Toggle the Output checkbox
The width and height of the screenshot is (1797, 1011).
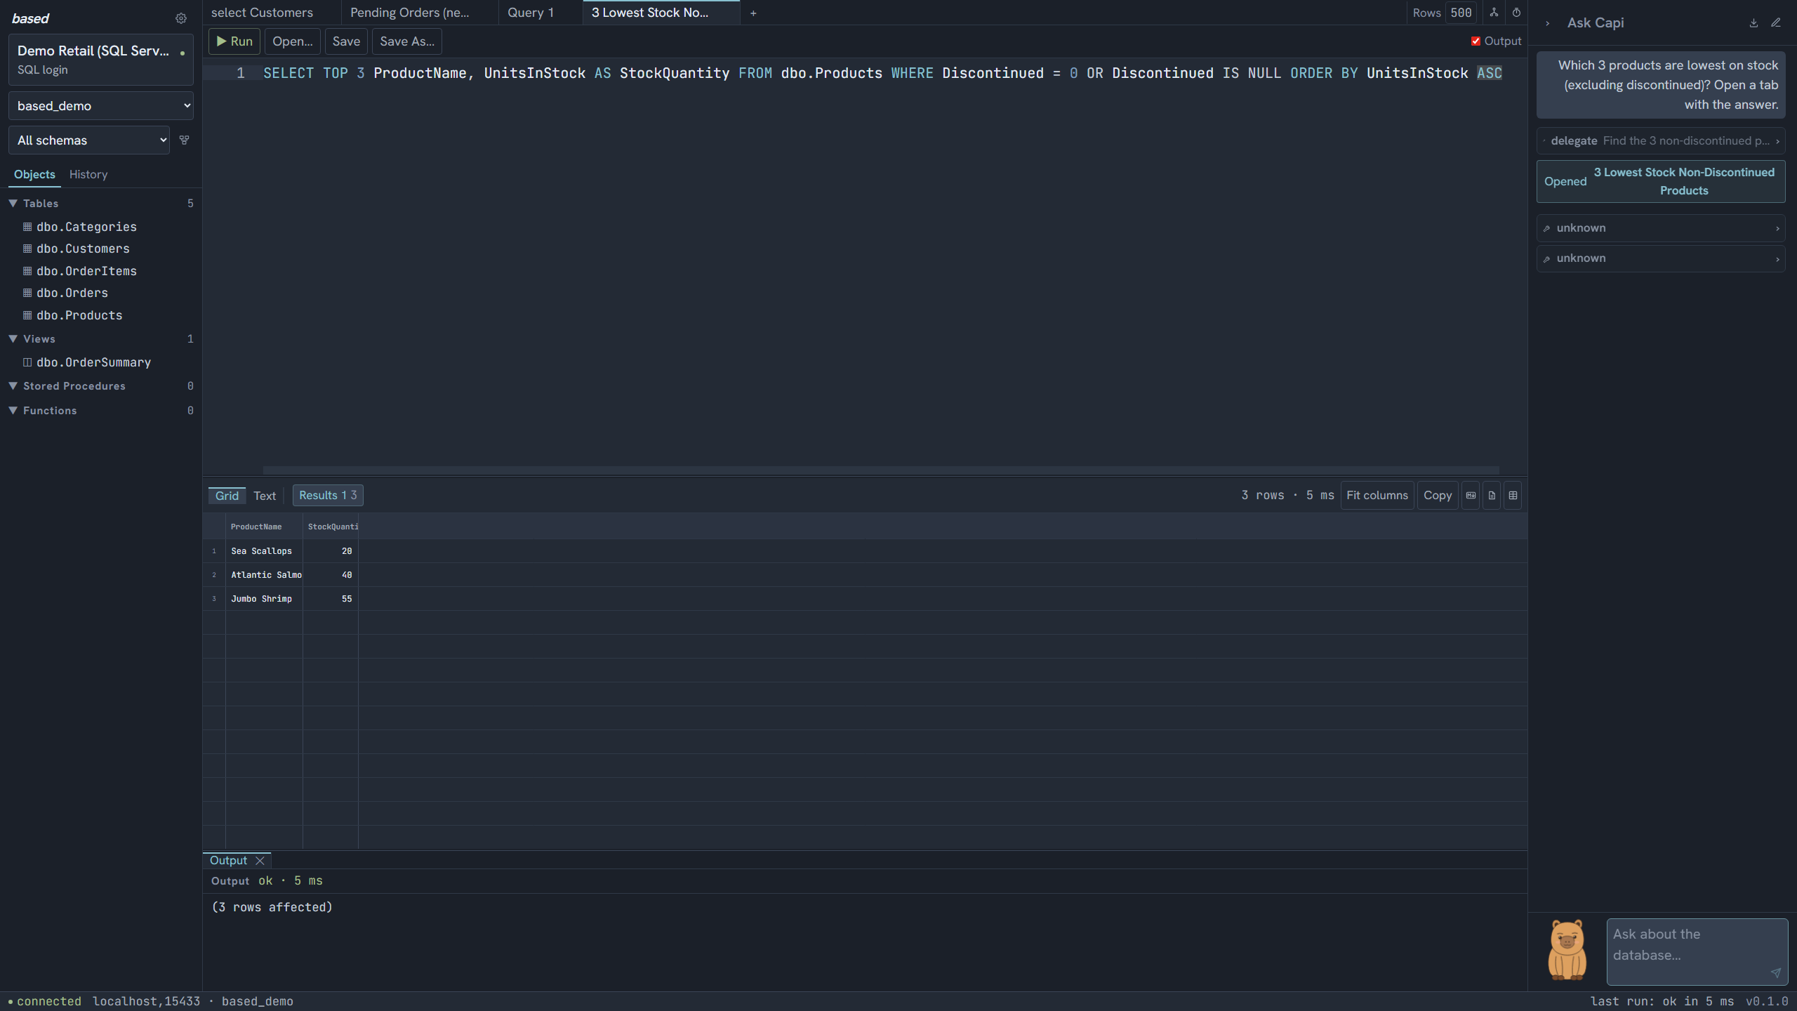[x=1476, y=41]
